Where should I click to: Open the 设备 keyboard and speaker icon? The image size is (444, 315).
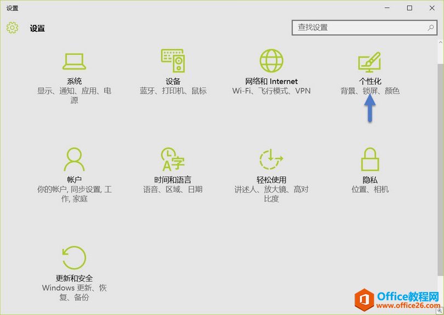[x=173, y=61]
